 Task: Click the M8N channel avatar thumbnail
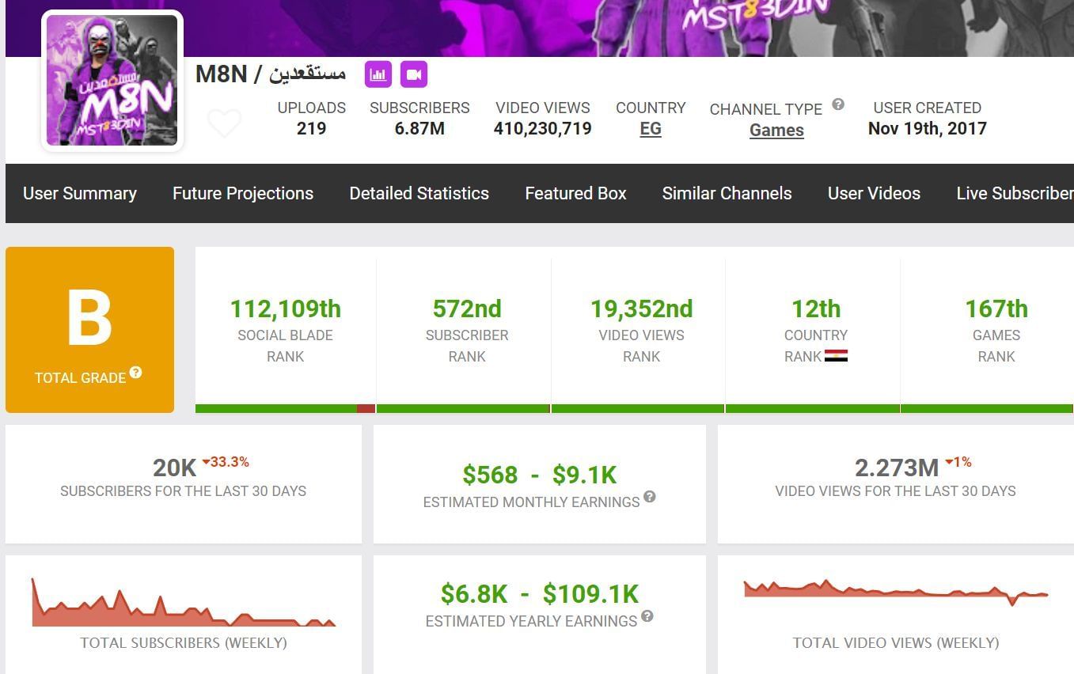112,81
